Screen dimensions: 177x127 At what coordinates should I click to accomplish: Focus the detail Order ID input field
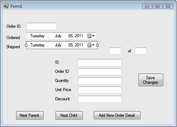click(x=100, y=72)
